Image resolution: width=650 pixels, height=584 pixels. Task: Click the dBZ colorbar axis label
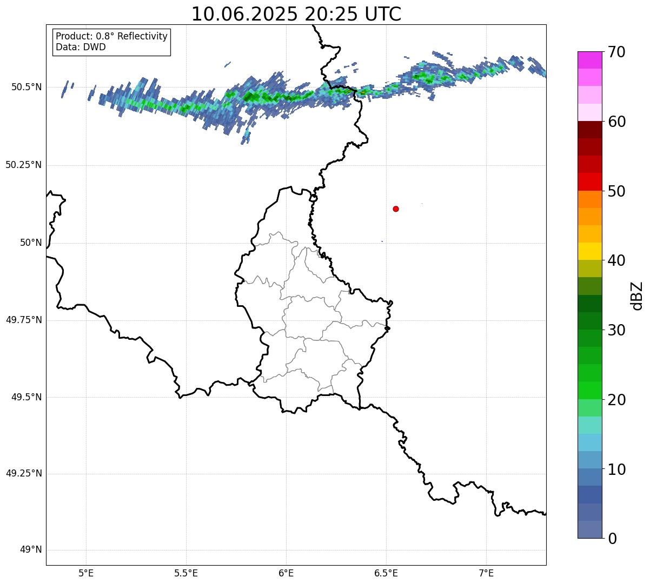coord(637,296)
